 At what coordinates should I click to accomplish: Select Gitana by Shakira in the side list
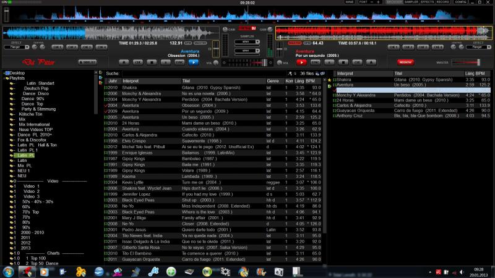click(411, 80)
